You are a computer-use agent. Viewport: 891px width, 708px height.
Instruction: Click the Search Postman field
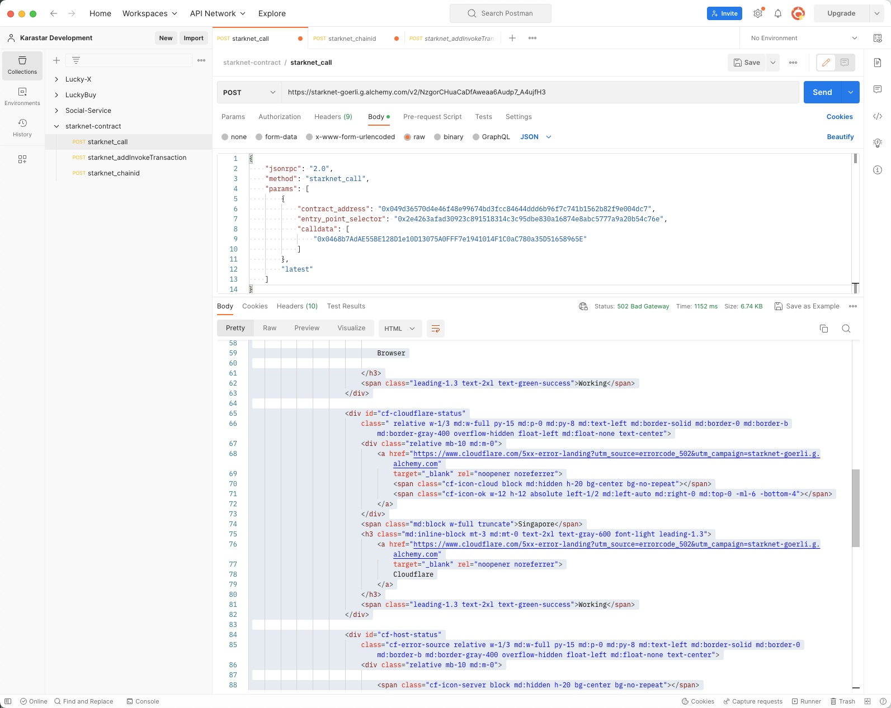501,13
